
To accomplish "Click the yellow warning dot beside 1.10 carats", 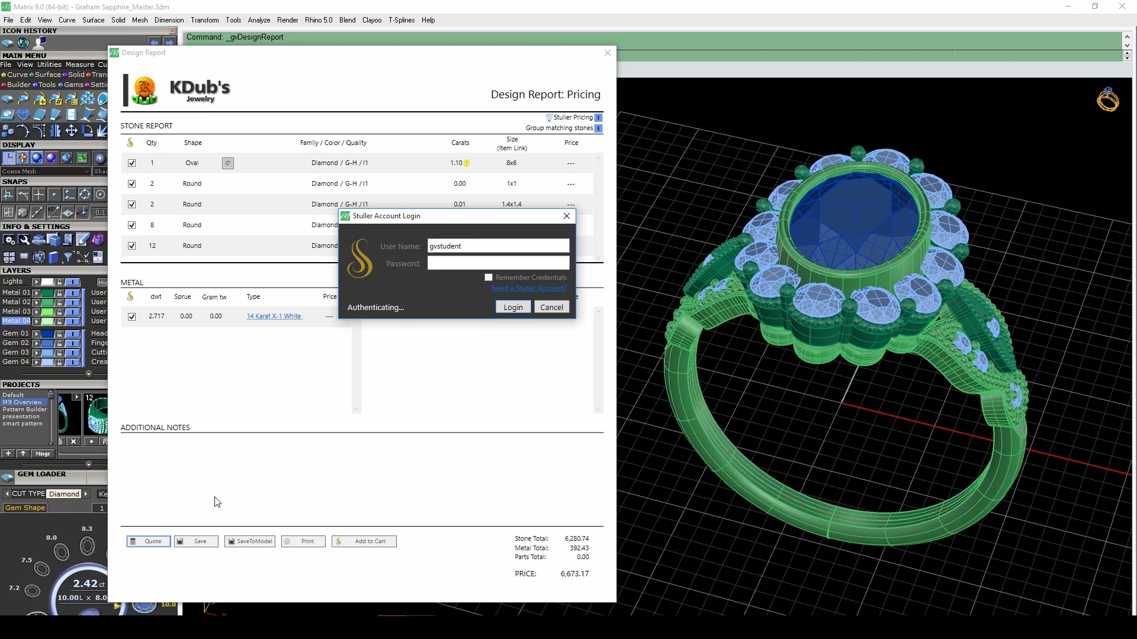I will [467, 163].
